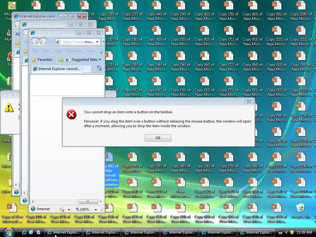The image size is (316, 237).
Task: Open the recent pages dropdown arrow
Action: (50, 42)
